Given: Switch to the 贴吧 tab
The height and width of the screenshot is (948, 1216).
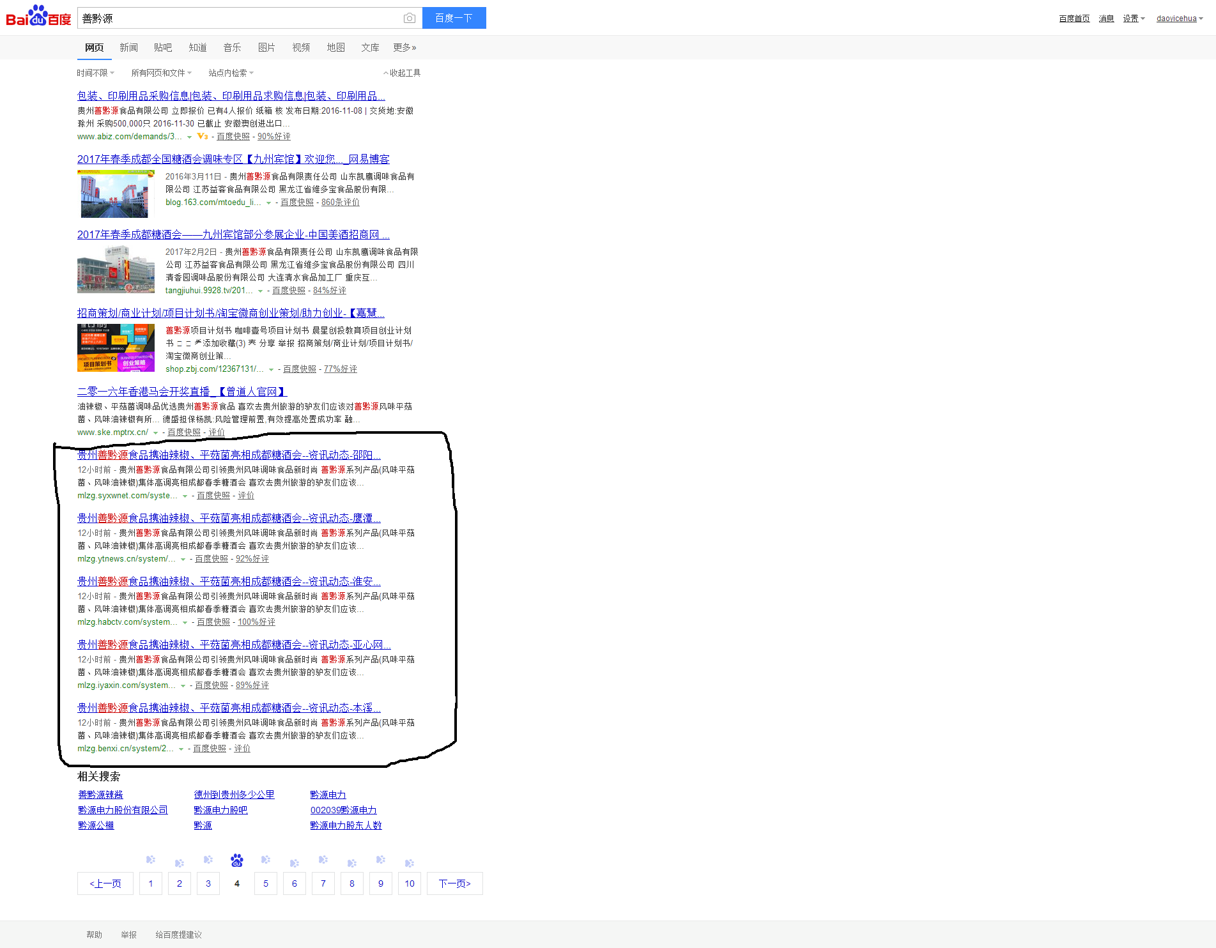Looking at the screenshot, I should click(163, 47).
